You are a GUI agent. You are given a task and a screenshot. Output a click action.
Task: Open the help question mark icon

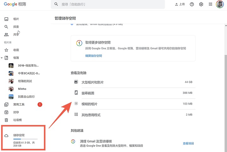coord(192,4)
